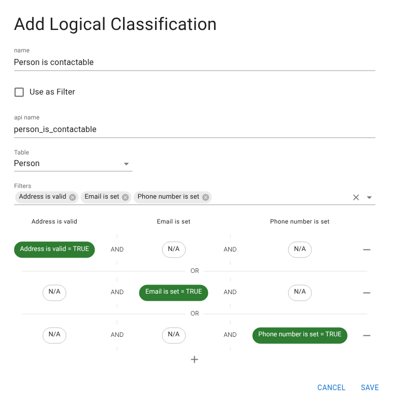Remove the 'Address is valid' filter chip
401x411 pixels.
72,197
